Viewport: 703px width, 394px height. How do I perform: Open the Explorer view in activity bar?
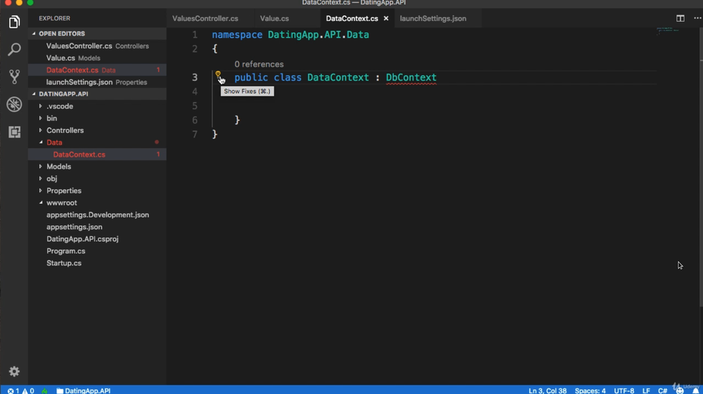tap(14, 22)
